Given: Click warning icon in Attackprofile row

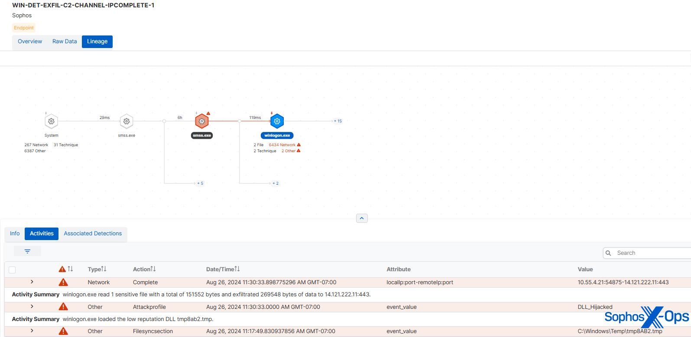Looking at the screenshot, I should tap(63, 307).
